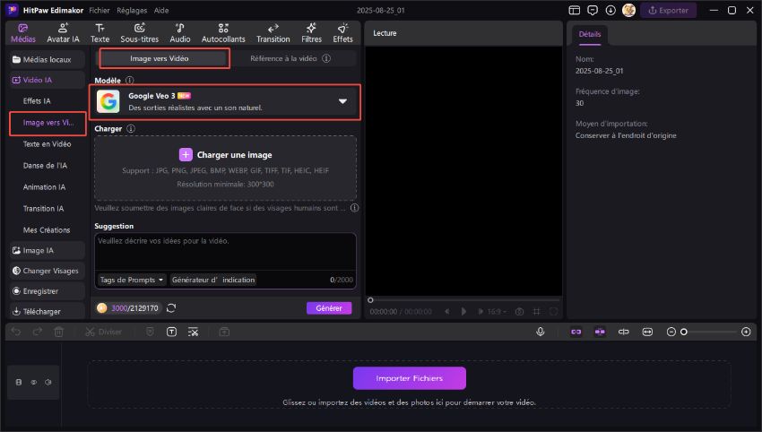Focus the Suggestion prompt text field
The height and width of the screenshot is (432, 762).
(225, 252)
